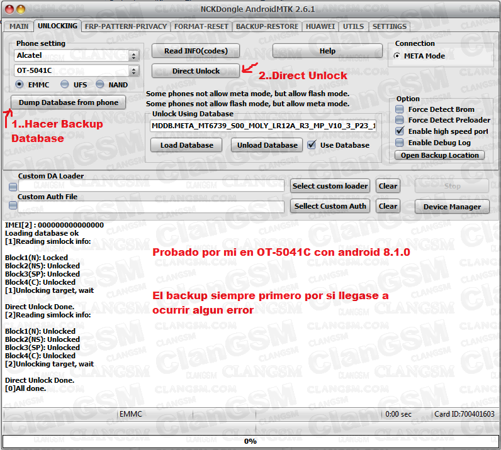This screenshot has height=450, width=501.
Task: Enable Force Detect Brom option
Action: pos(400,109)
